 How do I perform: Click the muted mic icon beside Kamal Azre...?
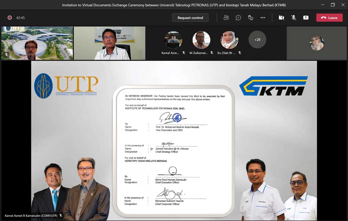tap(184, 53)
